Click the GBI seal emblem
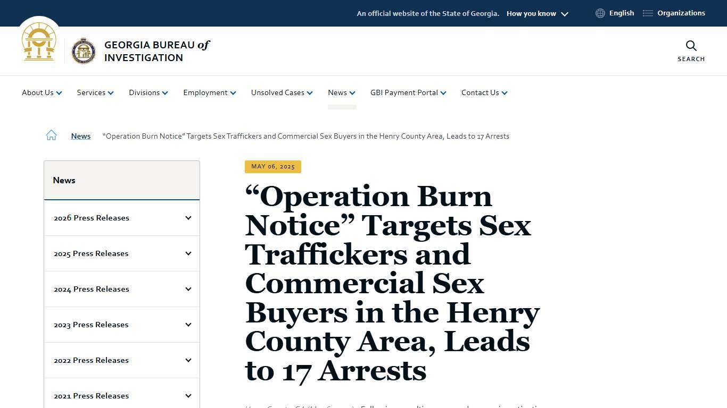 point(84,50)
